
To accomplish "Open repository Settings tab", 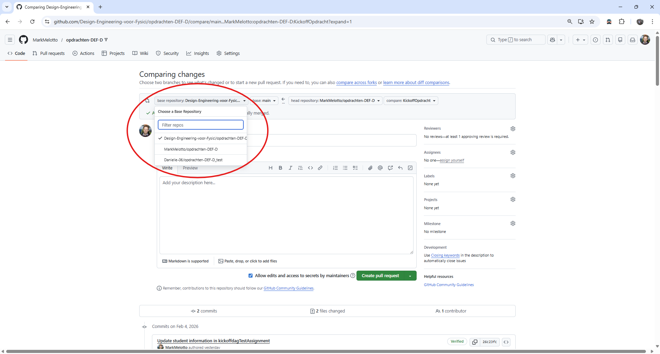I will tap(228, 54).
